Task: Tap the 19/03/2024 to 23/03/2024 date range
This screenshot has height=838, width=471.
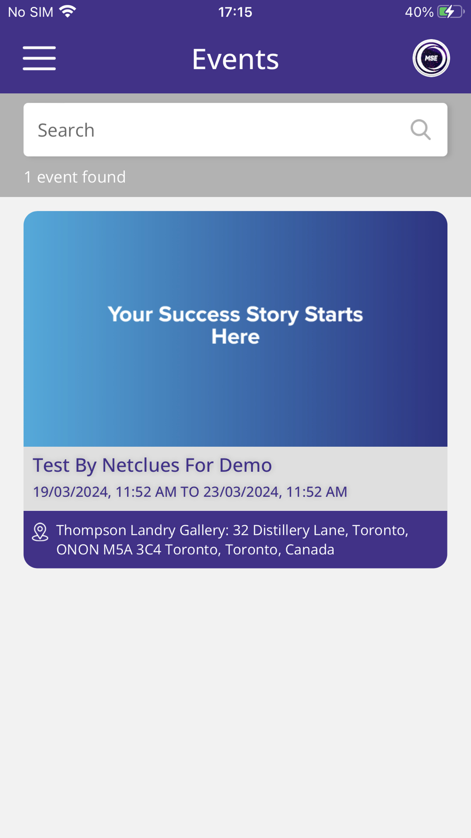Action: pyautogui.click(x=190, y=492)
